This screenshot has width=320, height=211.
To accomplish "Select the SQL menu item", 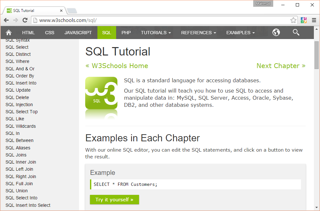I will point(106,33).
